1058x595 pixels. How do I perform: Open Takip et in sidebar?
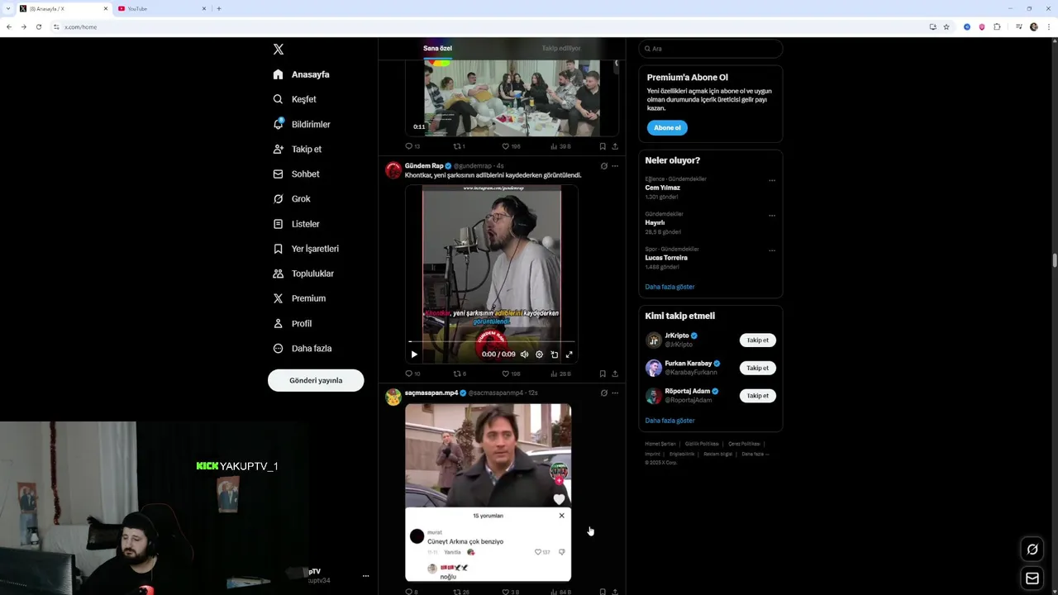[x=297, y=150]
